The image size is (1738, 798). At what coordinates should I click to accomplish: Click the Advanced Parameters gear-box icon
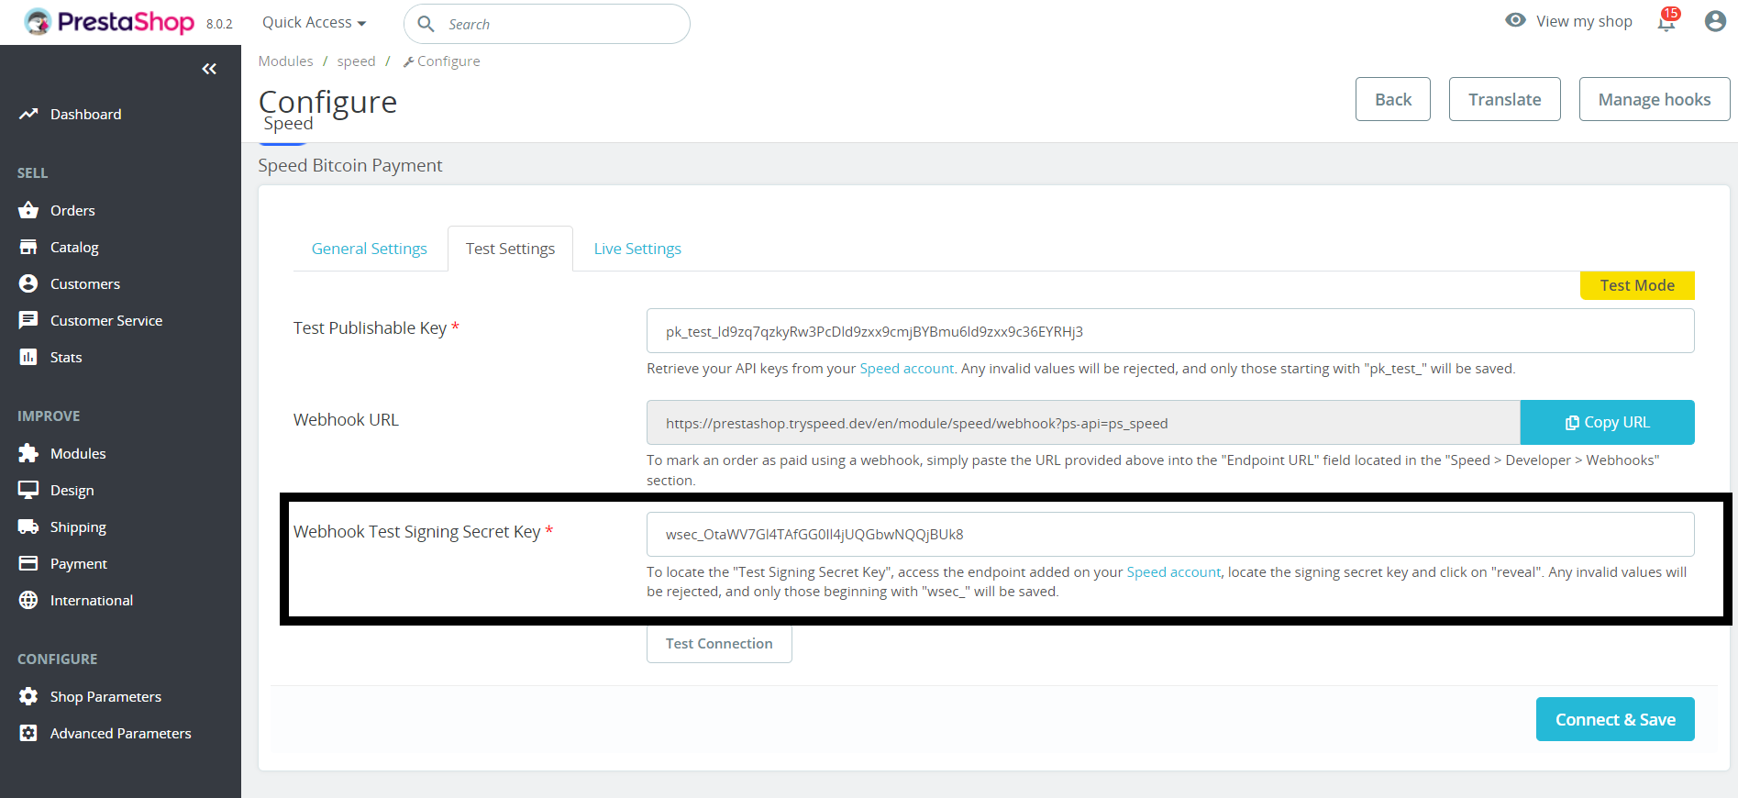tap(28, 733)
